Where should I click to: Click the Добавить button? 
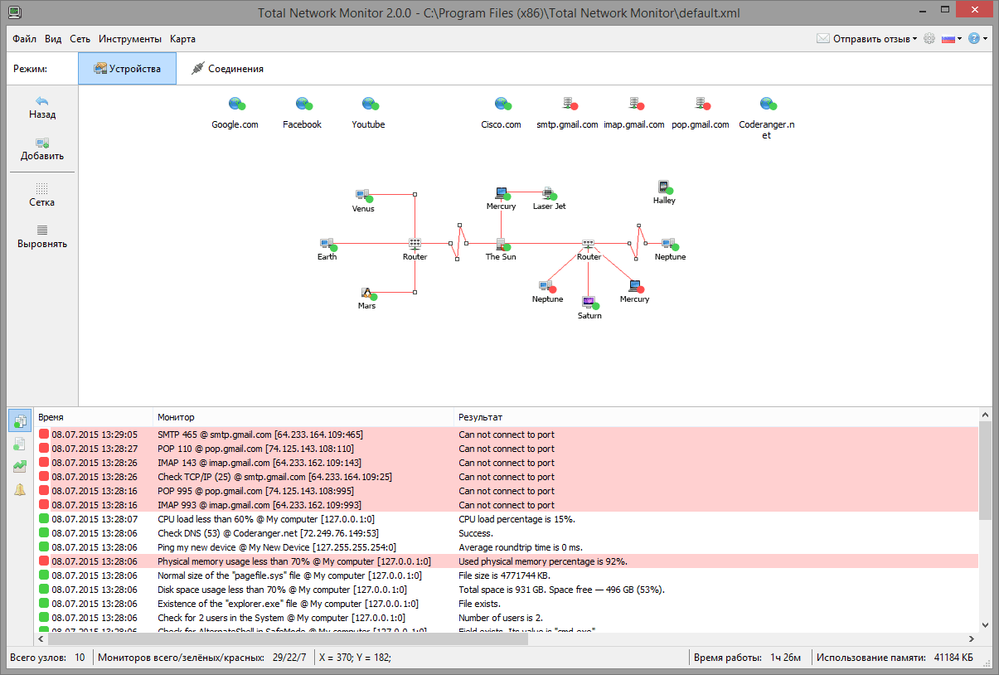tap(42, 149)
